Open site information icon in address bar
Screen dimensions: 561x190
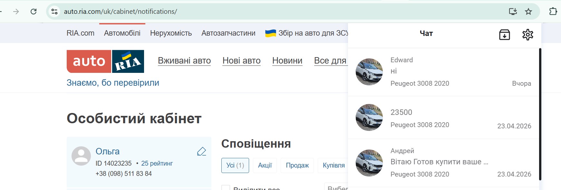coord(54,12)
